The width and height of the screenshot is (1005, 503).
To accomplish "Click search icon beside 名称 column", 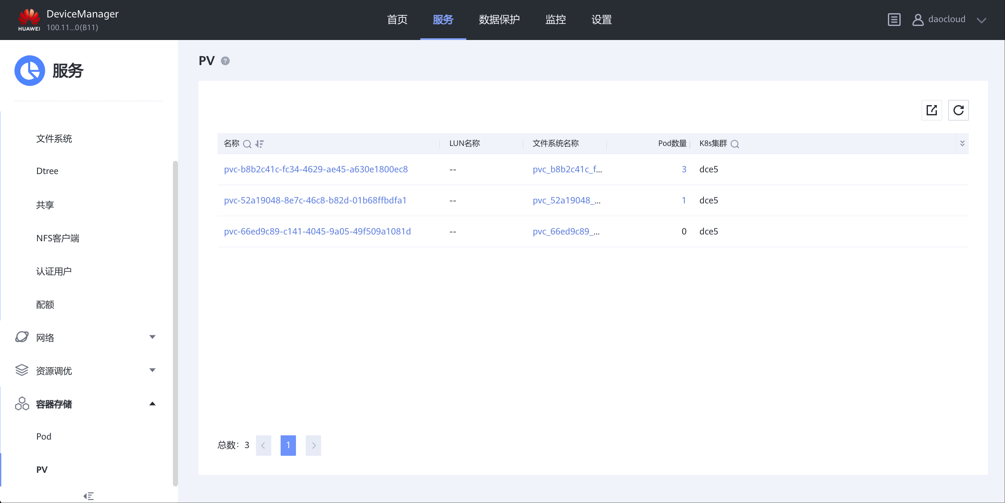I will click(x=247, y=144).
